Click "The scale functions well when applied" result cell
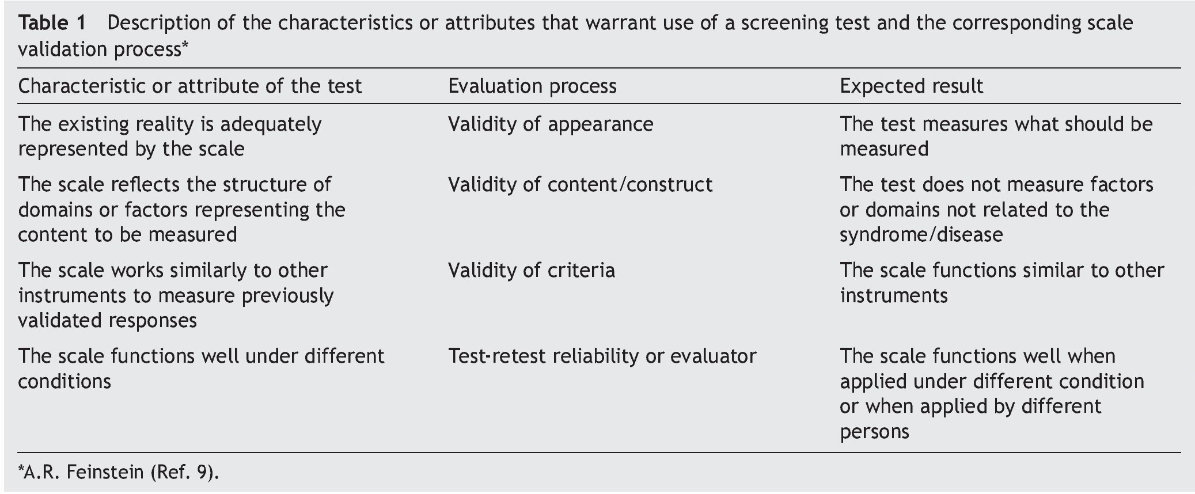Viewport: 1195px width, 494px height. [991, 394]
